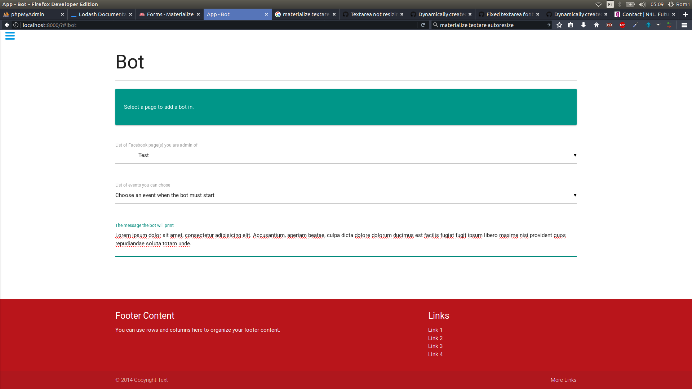Expand the Facebook pages dropdown showing Test
The width and height of the screenshot is (692, 389).
coord(345,155)
